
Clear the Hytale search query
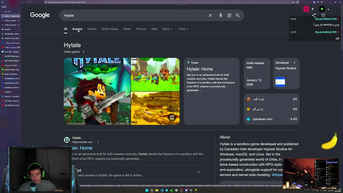coord(210,16)
